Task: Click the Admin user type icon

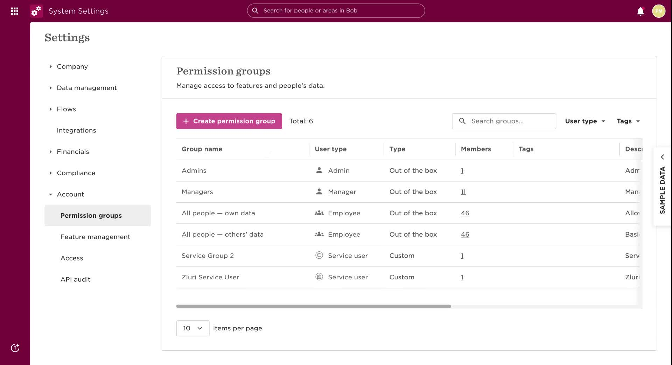Action: click(319, 170)
